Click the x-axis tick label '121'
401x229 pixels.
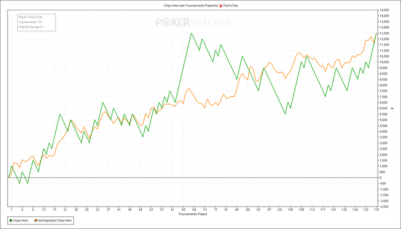pyautogui.click(x=334, y=210)
